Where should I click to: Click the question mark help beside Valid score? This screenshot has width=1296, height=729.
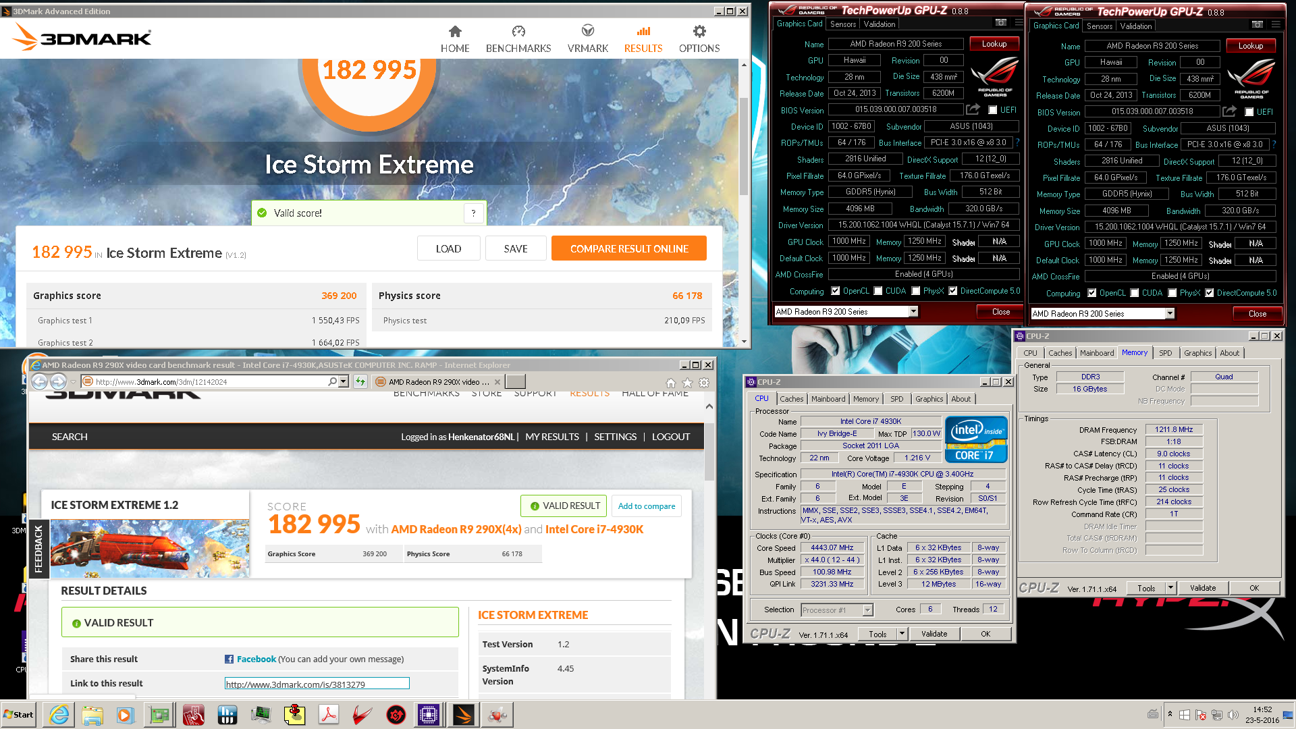pos(473,213)
